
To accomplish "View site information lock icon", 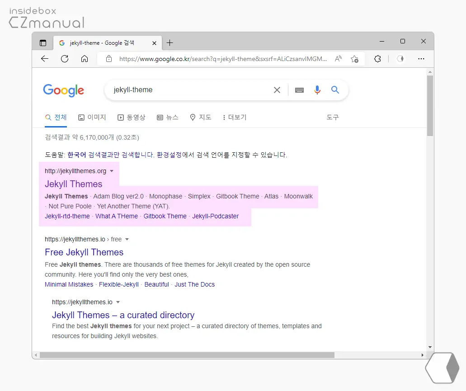I will coord(109,58).
